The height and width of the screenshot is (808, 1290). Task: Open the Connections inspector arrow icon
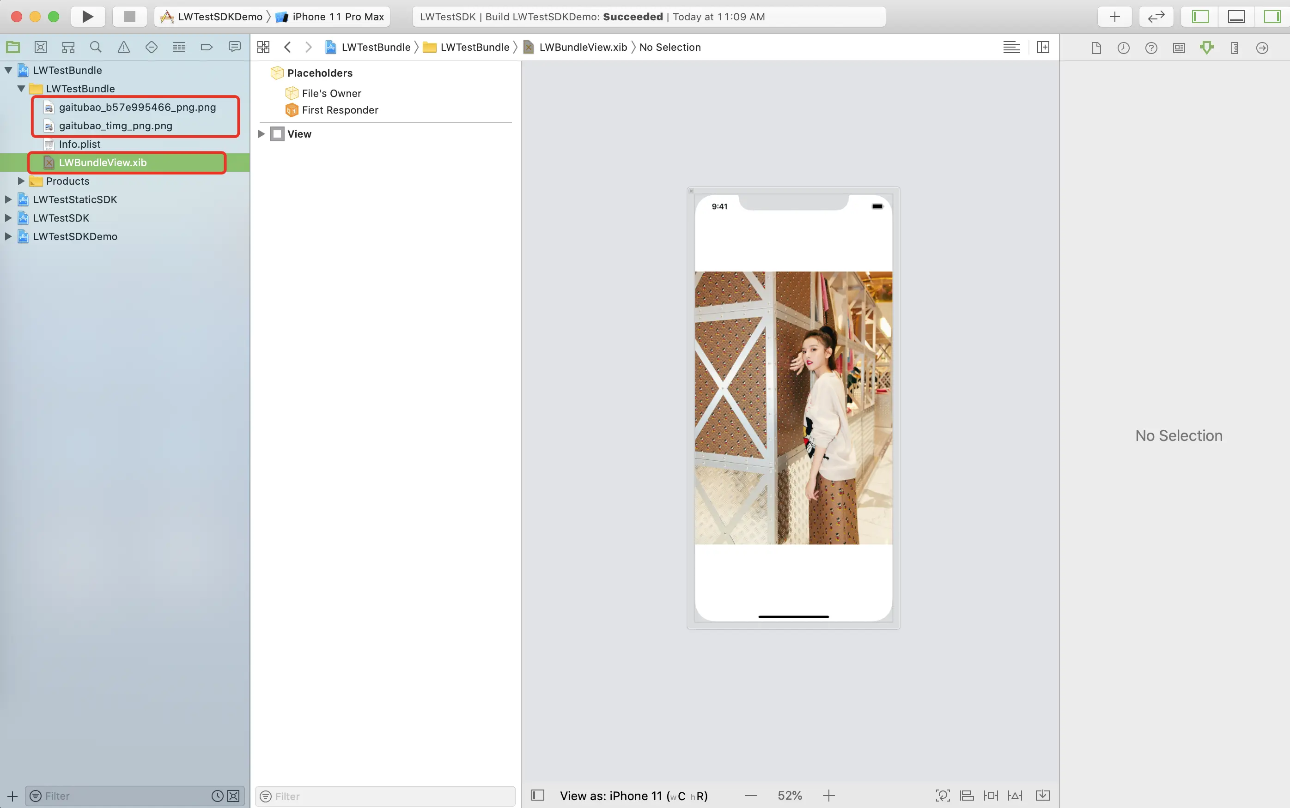[1262, 48]
